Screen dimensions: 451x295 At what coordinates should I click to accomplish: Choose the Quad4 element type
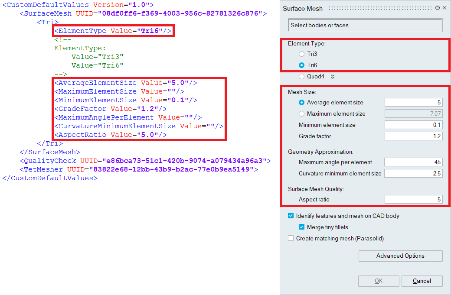pos(302,77)
